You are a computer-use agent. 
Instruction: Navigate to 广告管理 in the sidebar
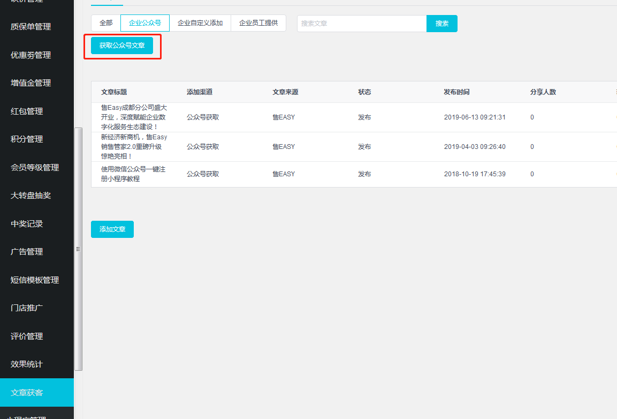27,252
